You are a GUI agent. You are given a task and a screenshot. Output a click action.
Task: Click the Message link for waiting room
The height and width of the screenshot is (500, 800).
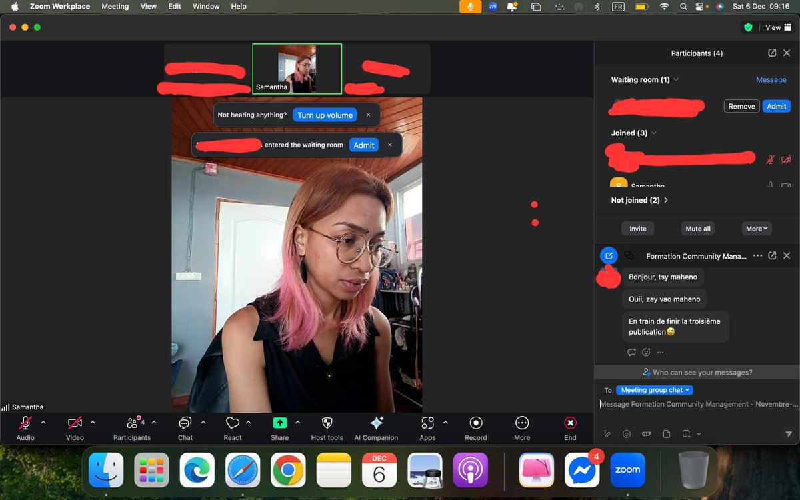pyautogui.click(x=771, y=79)
